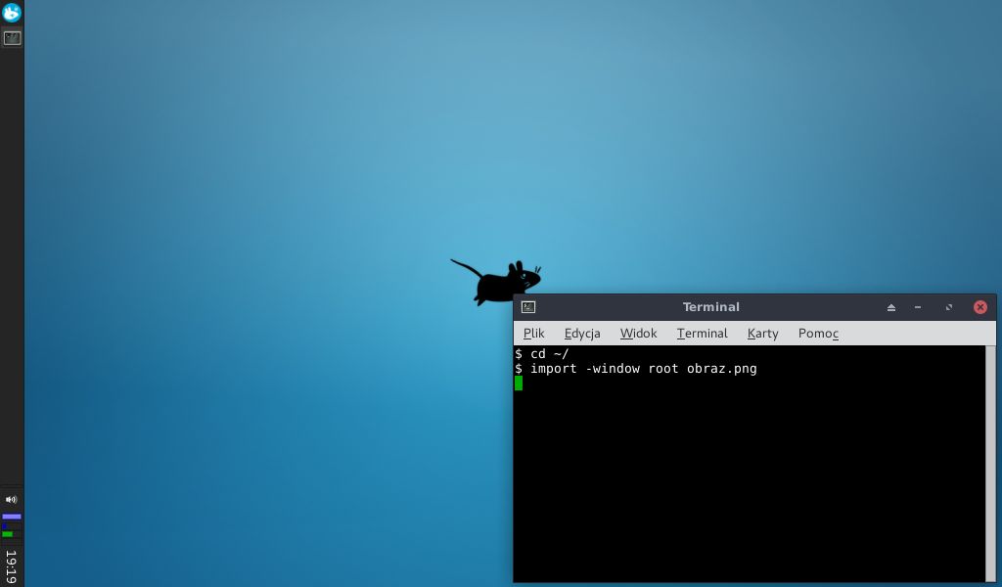
Task: Click the terminal icon in window titlebar
Action: tap(527, 307)
